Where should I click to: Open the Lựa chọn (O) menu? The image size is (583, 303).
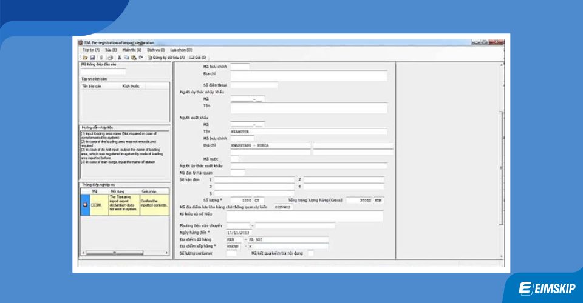pyautogui.click(x=181, y=50)
